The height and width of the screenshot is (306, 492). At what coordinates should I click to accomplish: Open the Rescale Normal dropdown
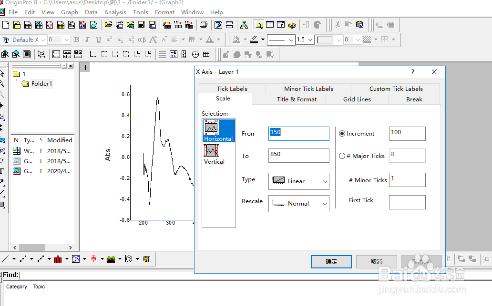[x=299, y=204]
